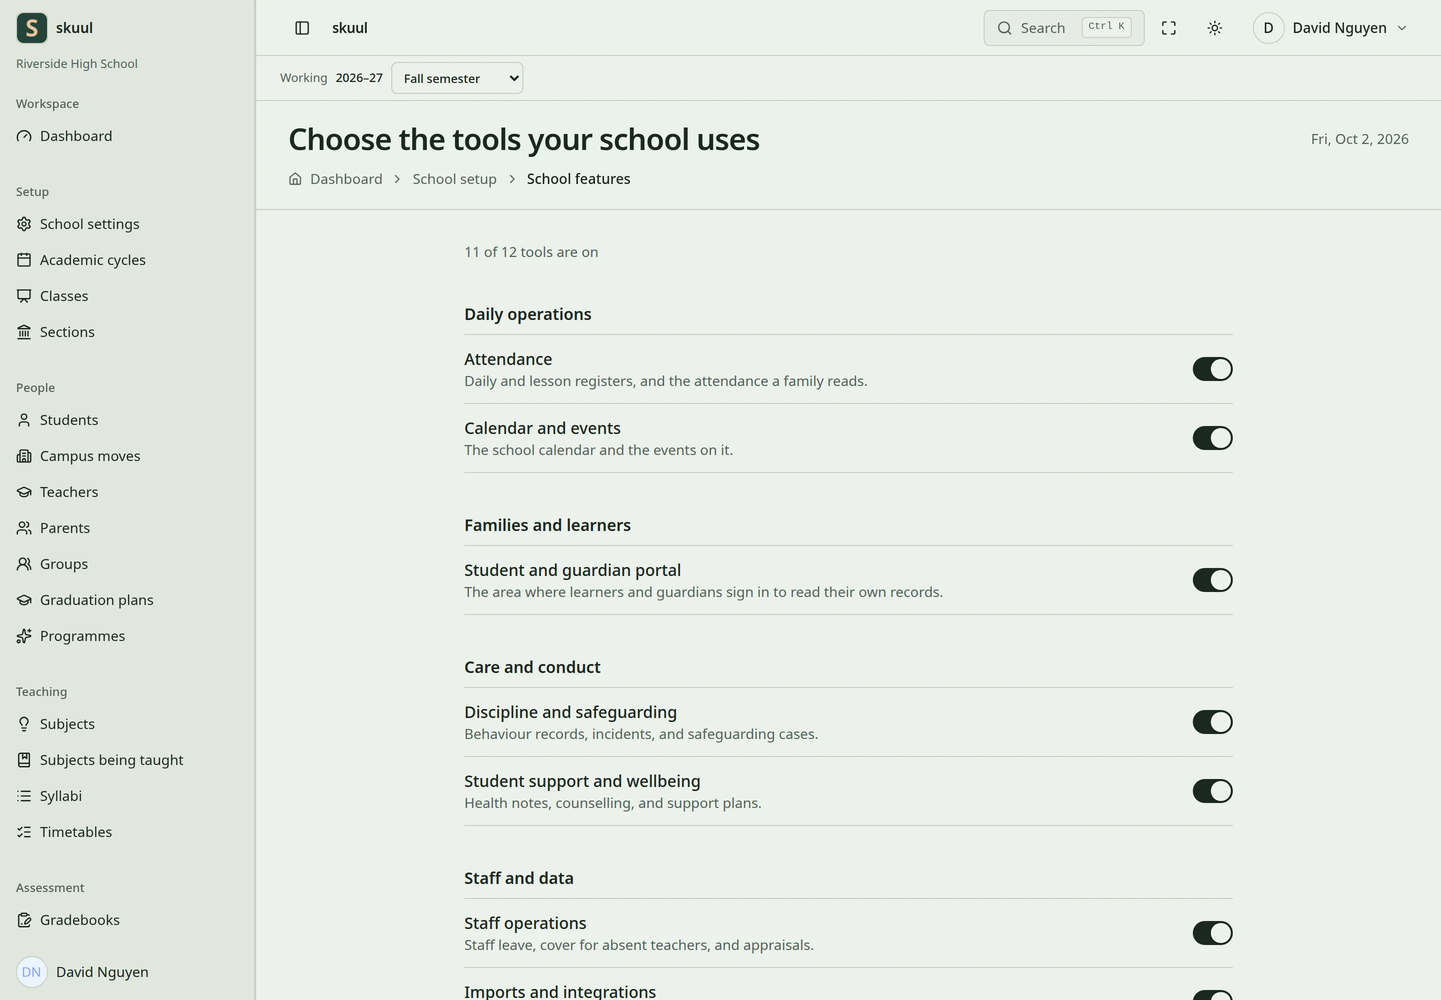Enter fullscreen mode via expand icon
This screenshot has width=1441, height=1000.
(x=1168, y=28)
